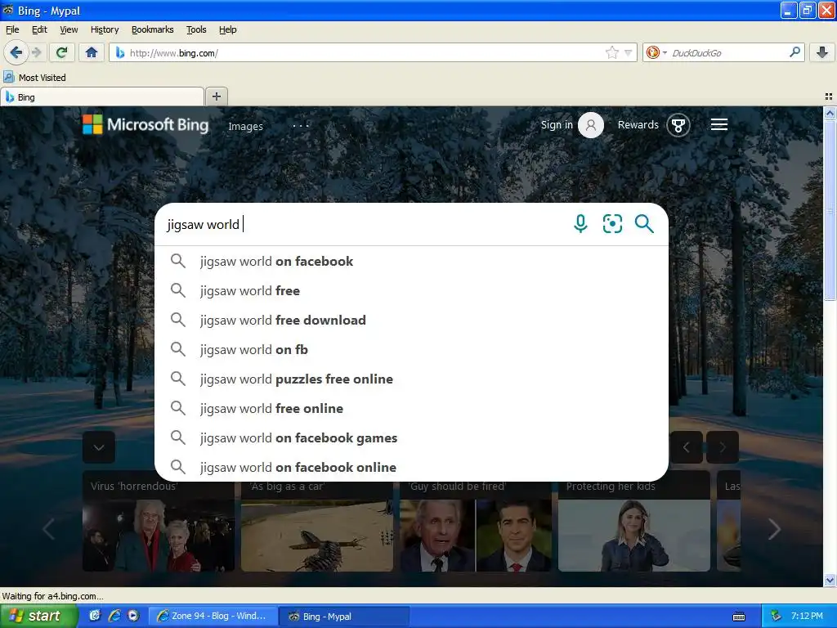837x628 pixels.
Task: Select suggestion 'jigsaw world on facebook'
Action: pyautogui.click(x=411, y=261)
